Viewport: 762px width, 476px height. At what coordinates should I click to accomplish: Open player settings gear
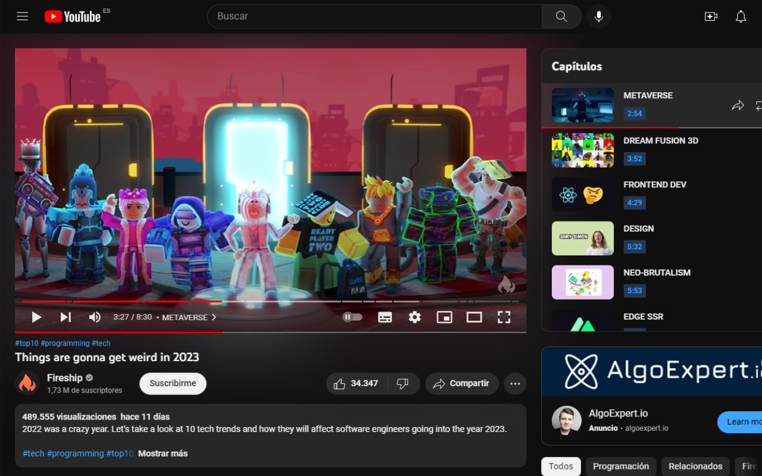415,317
